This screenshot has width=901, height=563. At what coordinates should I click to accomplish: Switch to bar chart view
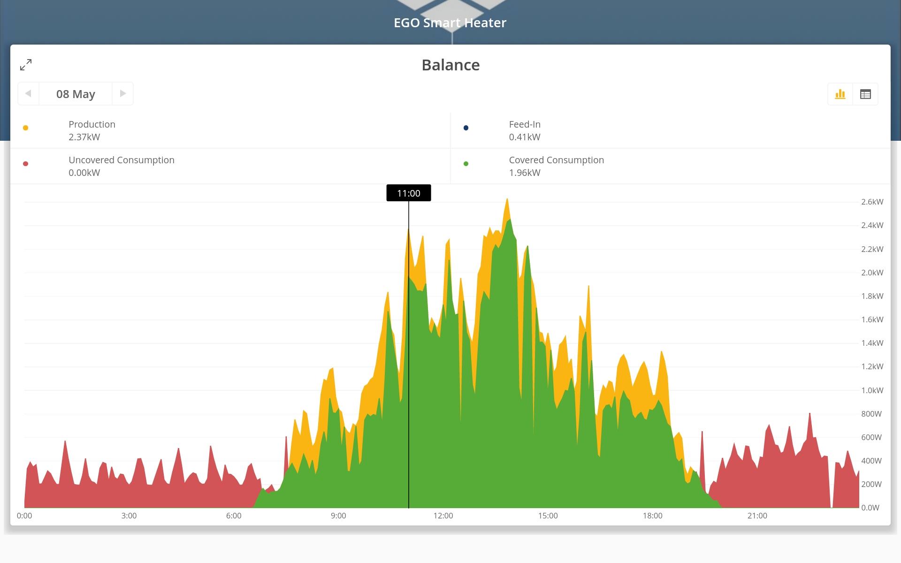point(840,94)
